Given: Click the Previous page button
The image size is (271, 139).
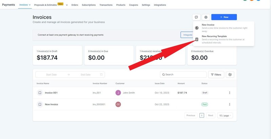Looking at the screenshot, I should (191, 116).
